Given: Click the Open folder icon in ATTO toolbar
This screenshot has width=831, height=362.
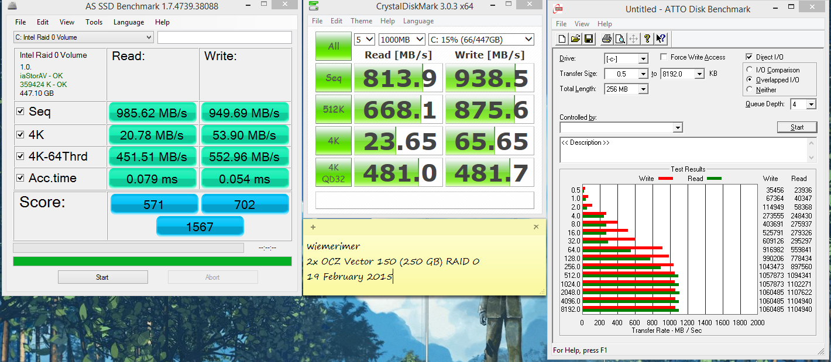Looking at the screenshot, I should [575, 39].
